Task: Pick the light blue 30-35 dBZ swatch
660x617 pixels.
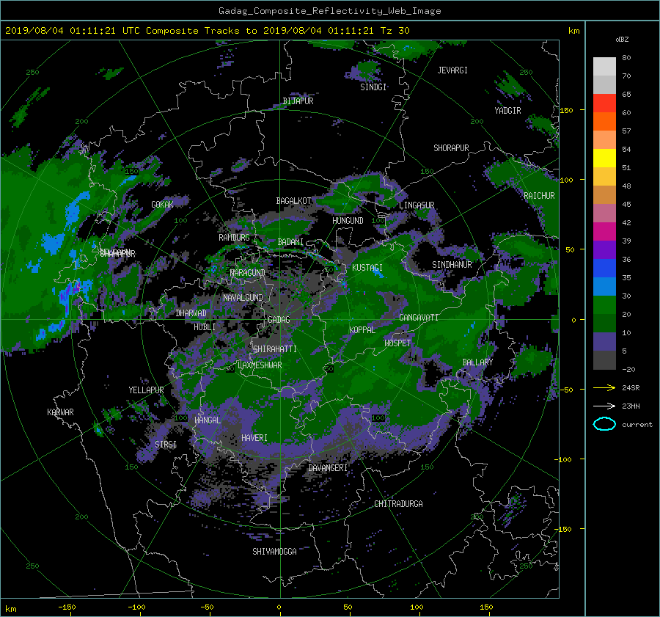Action: tap(604, 286)
